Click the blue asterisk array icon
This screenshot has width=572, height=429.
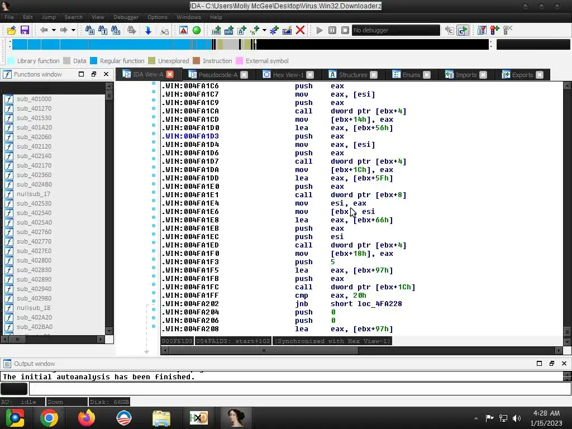click(274, 30)
